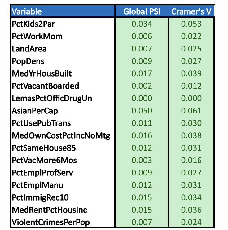Click AsianPerCap Global PSI value 0.050
Screen dimensions: 228x230
click(x=142, y=111)
